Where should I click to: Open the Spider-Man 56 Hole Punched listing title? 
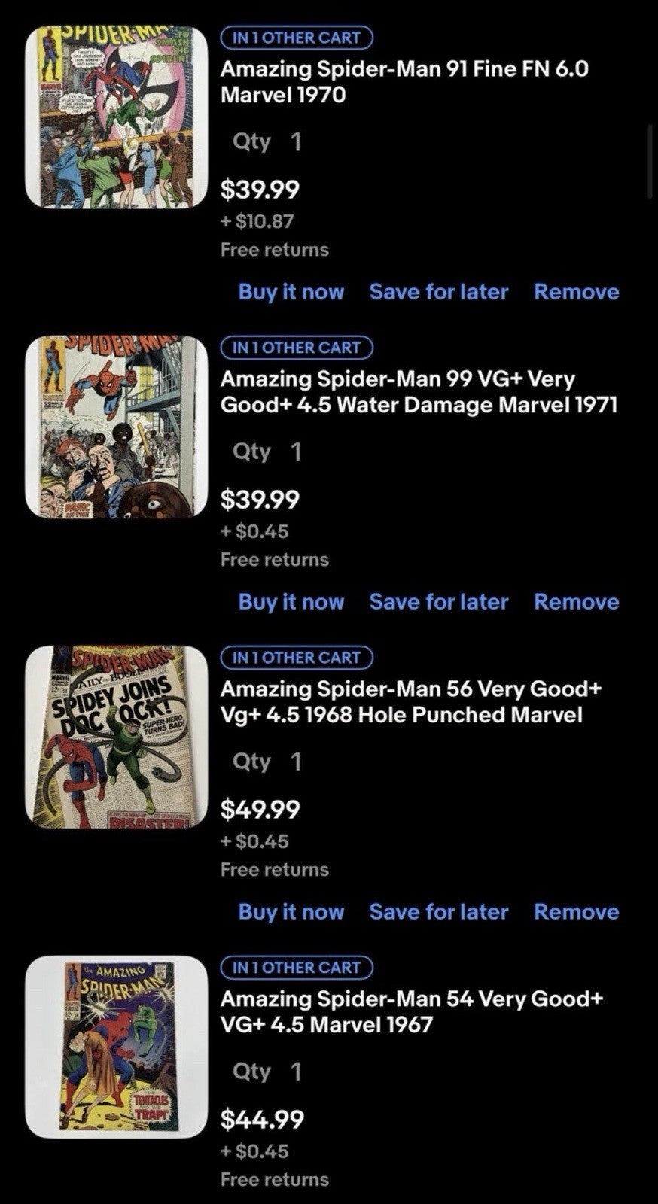tap(411, 701)
